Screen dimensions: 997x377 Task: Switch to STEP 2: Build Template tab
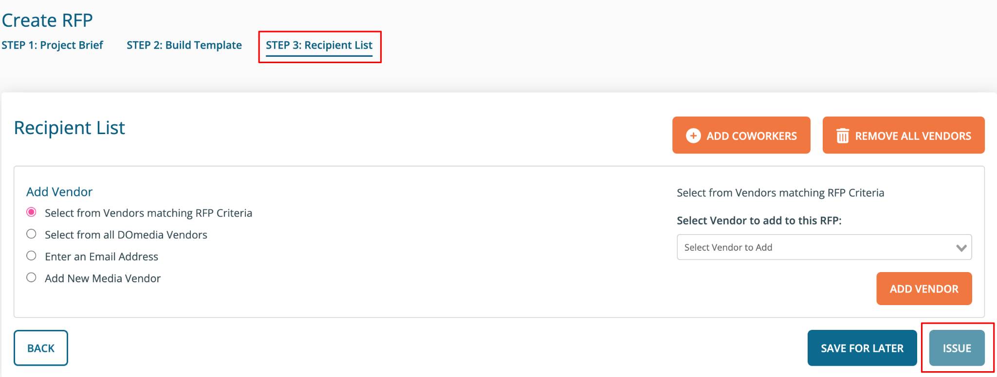click(184, 45)
